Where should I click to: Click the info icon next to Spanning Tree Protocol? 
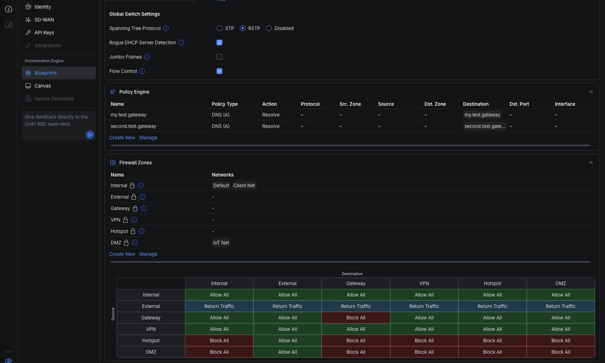tap(165, 28)
